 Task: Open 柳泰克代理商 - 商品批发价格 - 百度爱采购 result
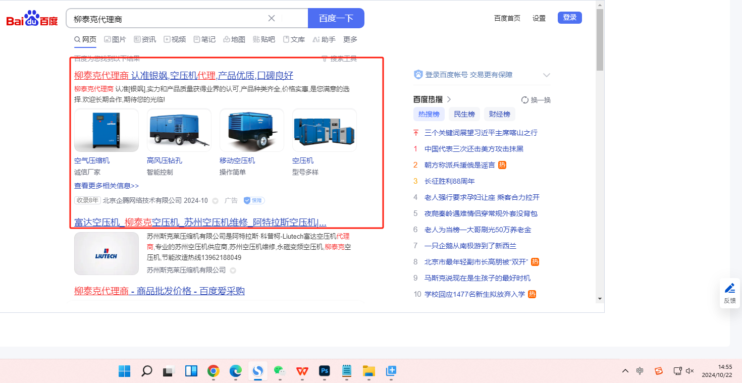pos(160,291)
